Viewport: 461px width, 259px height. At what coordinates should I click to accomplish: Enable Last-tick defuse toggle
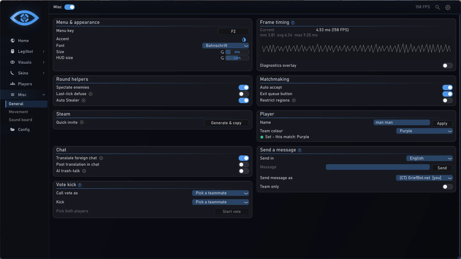tap(244, 94)
